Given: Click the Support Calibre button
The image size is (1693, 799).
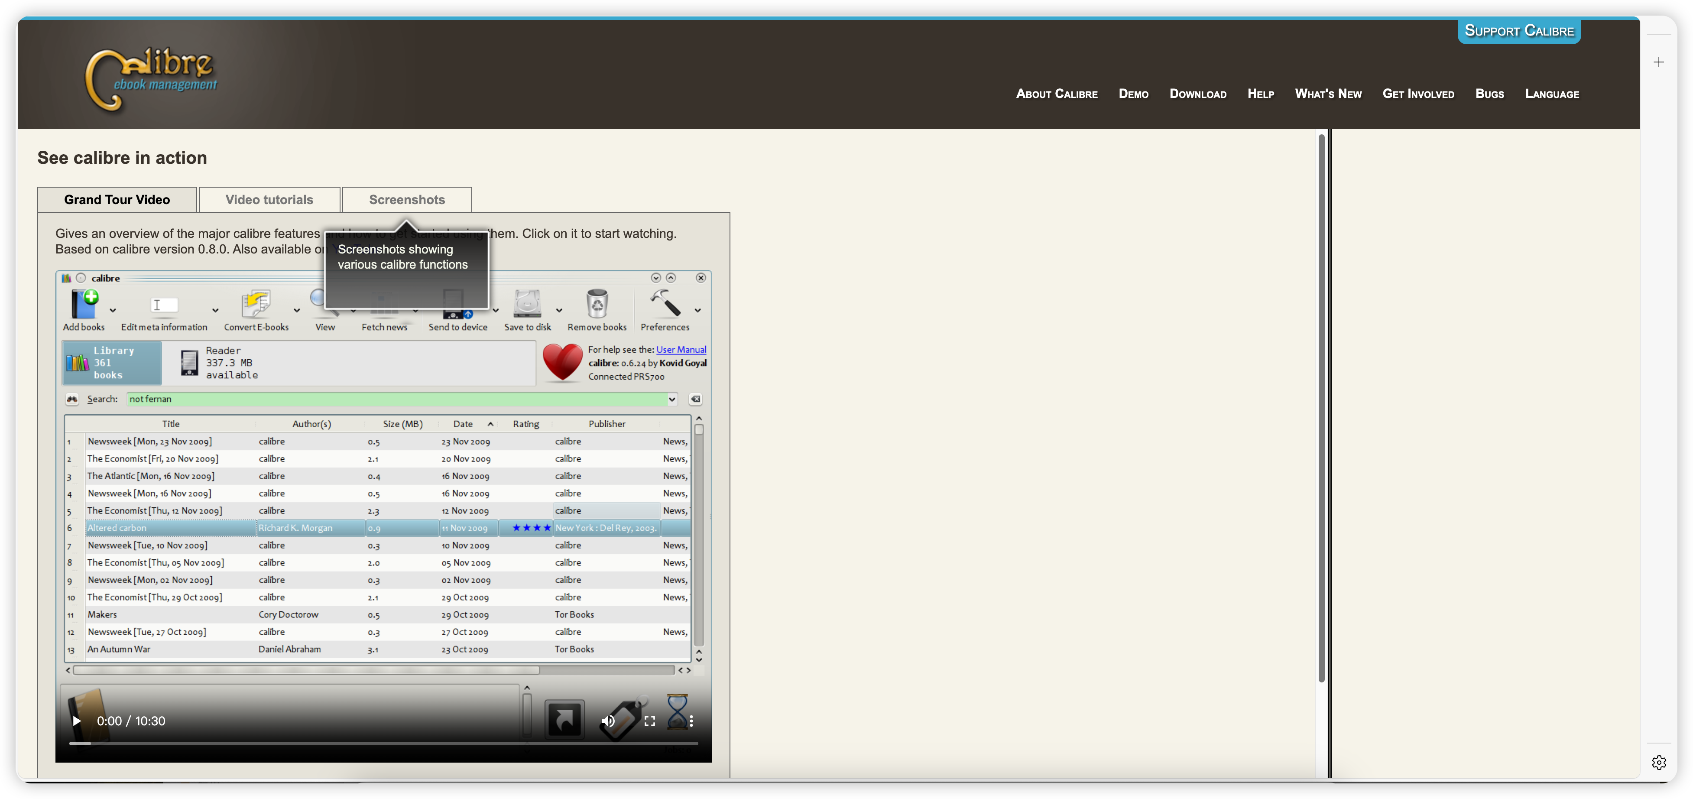Looking at the screenshot, I should (x=1519, y=31).
